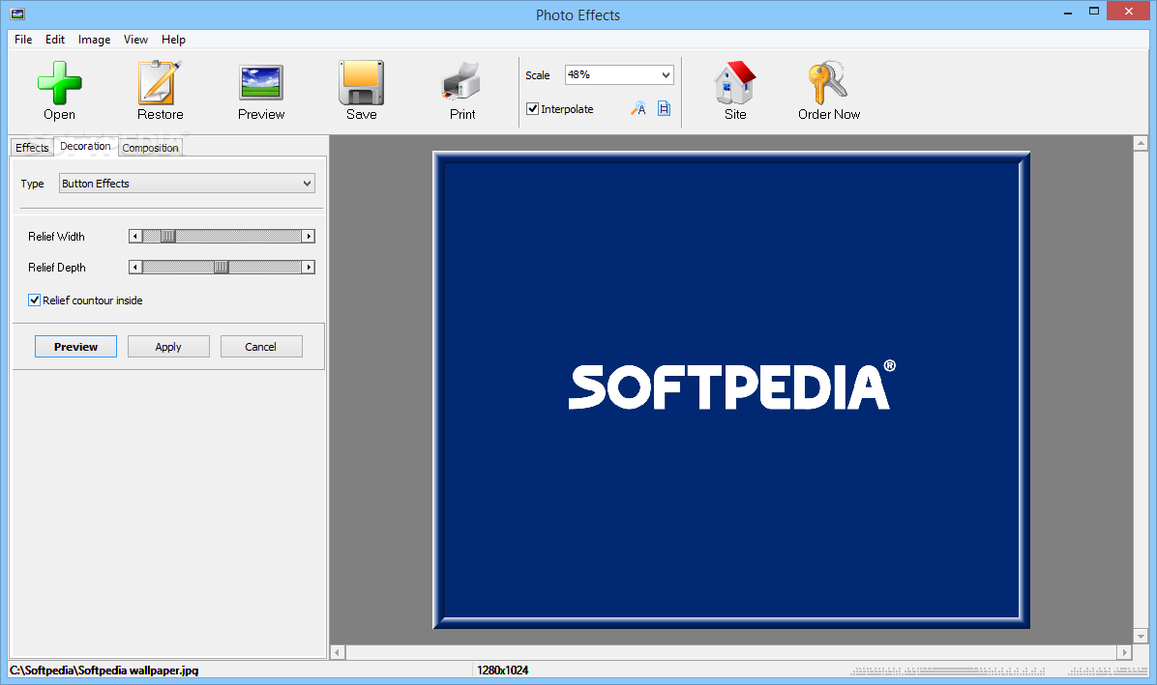Click the Apply button
Screen dimensions: 1157x685
pos(168,347)
